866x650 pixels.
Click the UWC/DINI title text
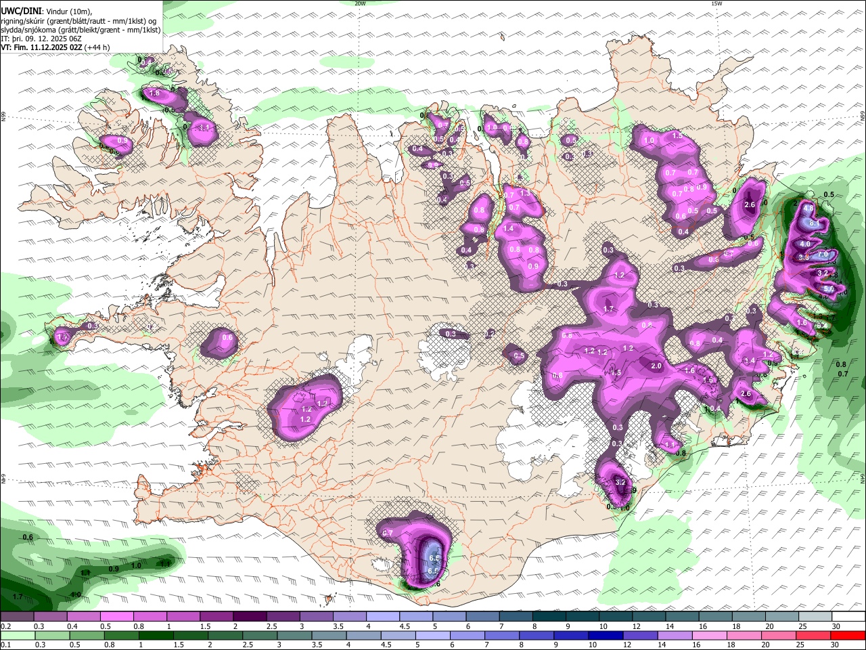(x=20, y=12)
